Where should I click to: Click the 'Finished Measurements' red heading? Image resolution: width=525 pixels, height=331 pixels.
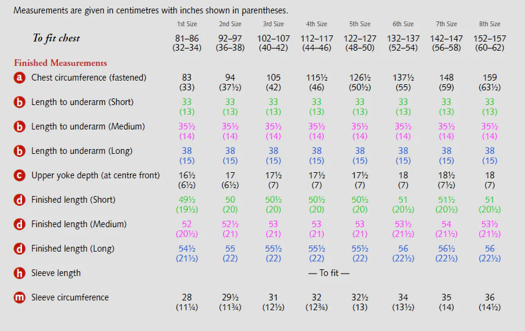60,63
